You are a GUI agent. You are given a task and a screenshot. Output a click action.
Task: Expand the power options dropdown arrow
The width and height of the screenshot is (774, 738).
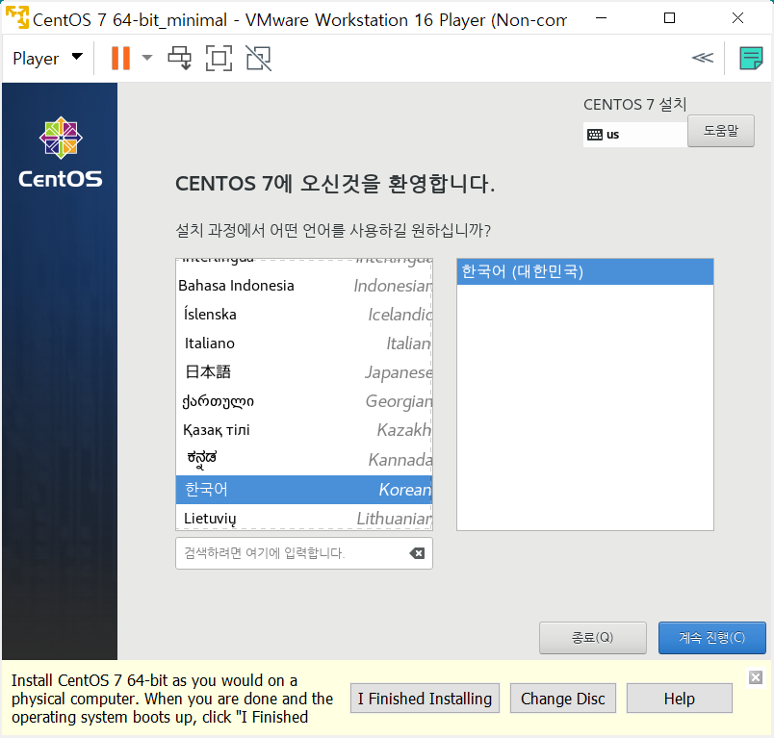146,58
